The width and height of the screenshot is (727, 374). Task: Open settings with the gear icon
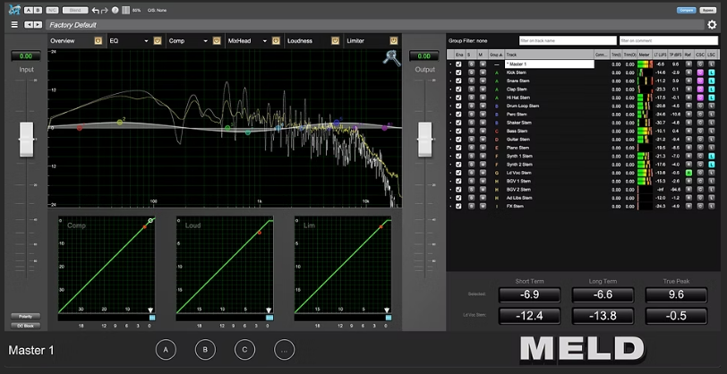pos(712,24)
